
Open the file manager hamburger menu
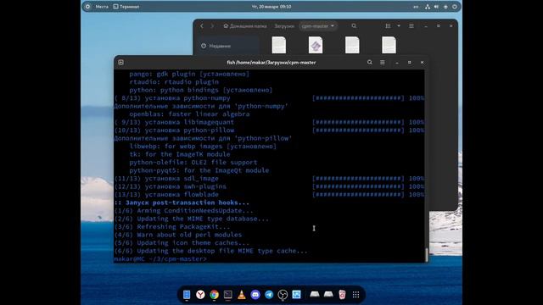411,26
